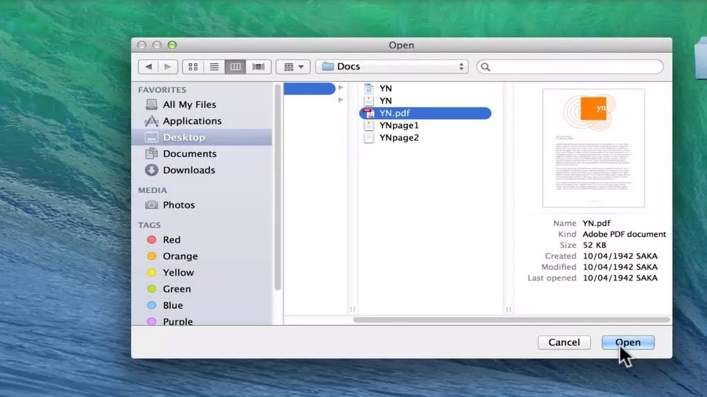This screenshot has height=397, width=707.
Task: Select the highlighted folder in first column
Action: [309, 88]
